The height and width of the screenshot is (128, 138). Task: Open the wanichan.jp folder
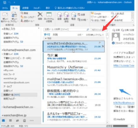tap(10, 78)
